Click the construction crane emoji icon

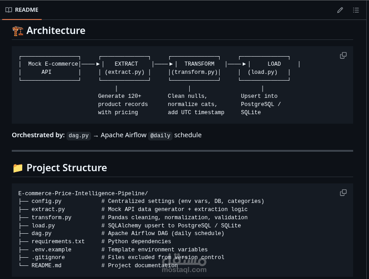coord(18,31)
